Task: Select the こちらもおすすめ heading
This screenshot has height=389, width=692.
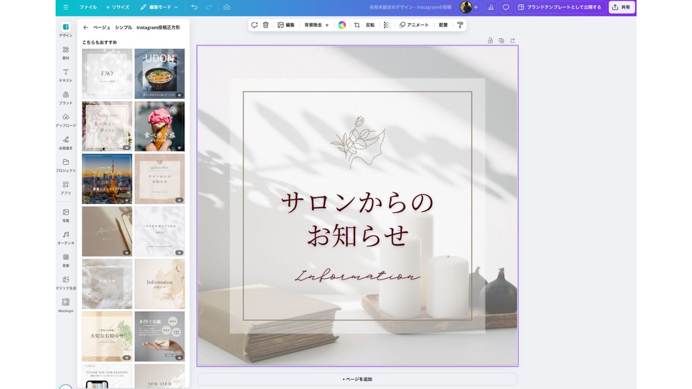Action: (99, 42)
